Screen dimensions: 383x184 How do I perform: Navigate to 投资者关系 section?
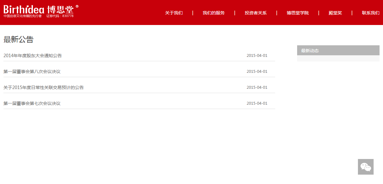pos(256,13)
